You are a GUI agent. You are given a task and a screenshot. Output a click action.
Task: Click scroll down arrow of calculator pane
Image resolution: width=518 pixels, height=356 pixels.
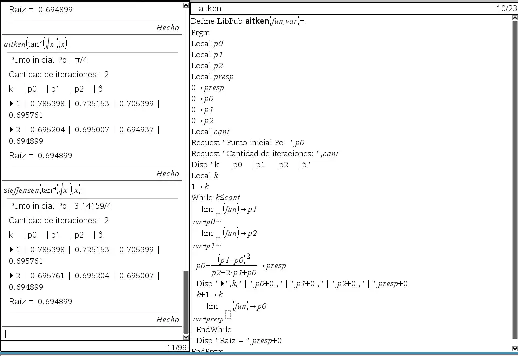(186, 337)
